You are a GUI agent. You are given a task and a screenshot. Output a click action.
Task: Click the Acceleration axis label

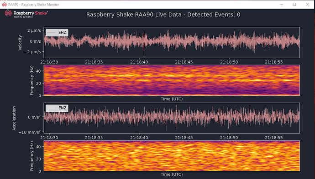point(14,118)
